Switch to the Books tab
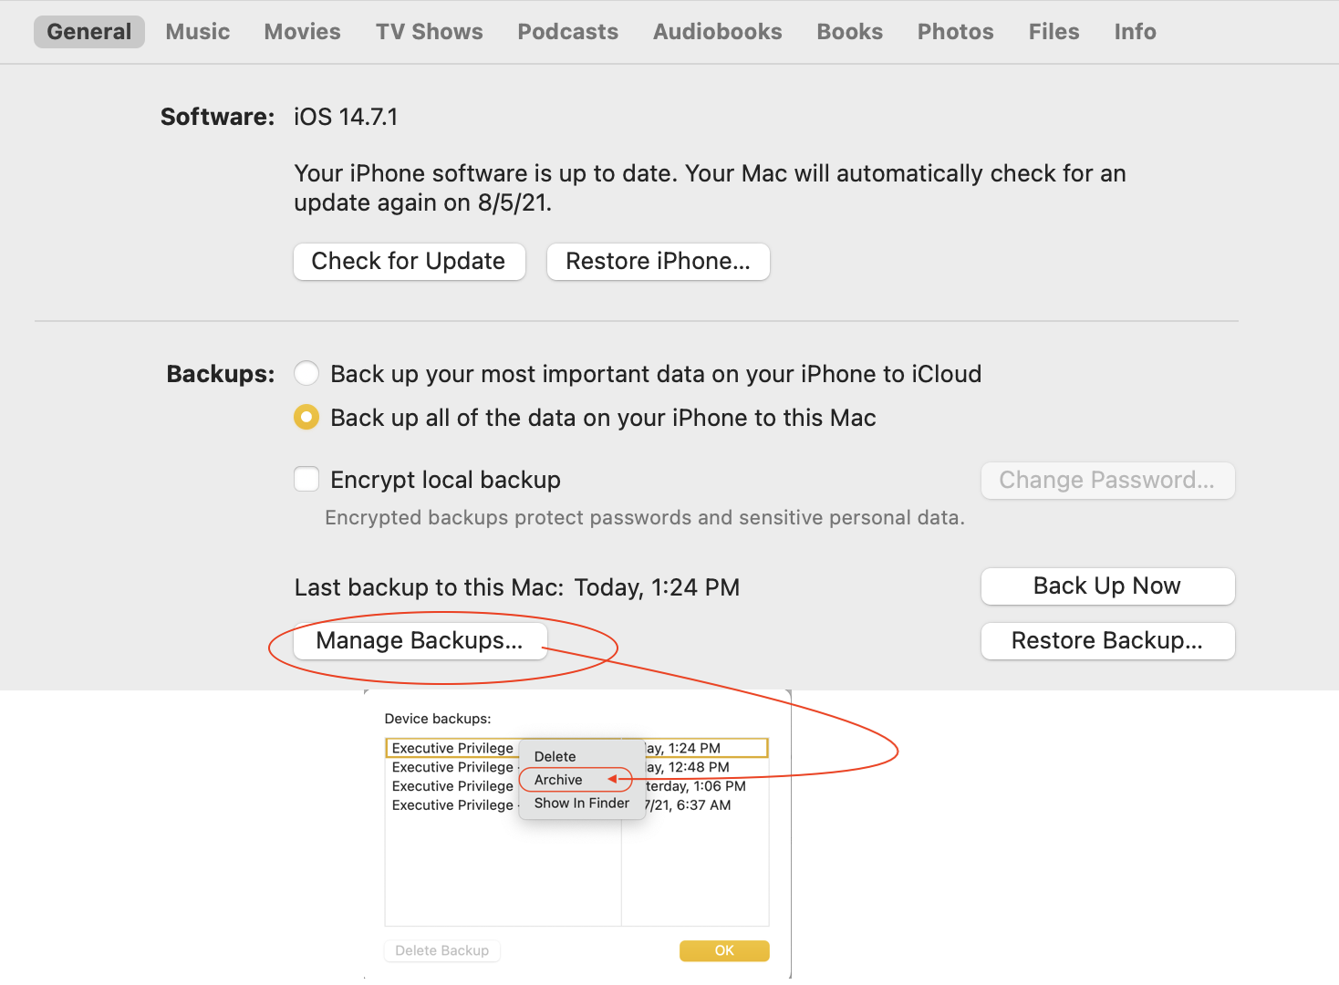 click(849, 32)
